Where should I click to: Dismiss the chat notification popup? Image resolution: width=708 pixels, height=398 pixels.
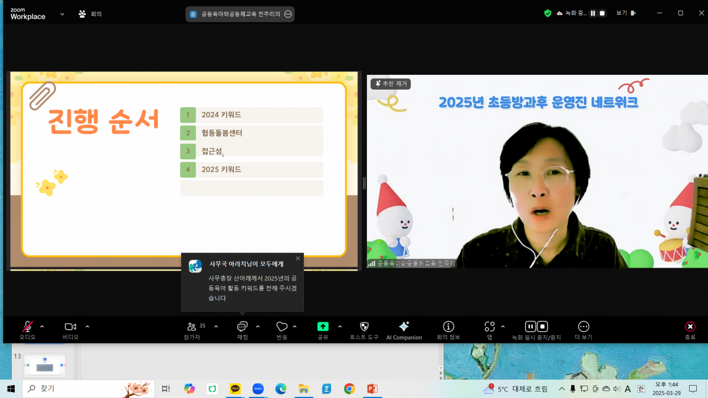297,258
